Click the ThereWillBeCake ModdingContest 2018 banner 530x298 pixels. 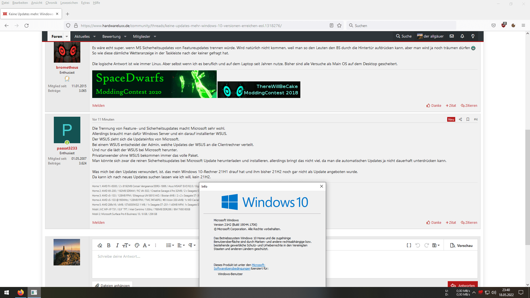(x=259, y=90)
